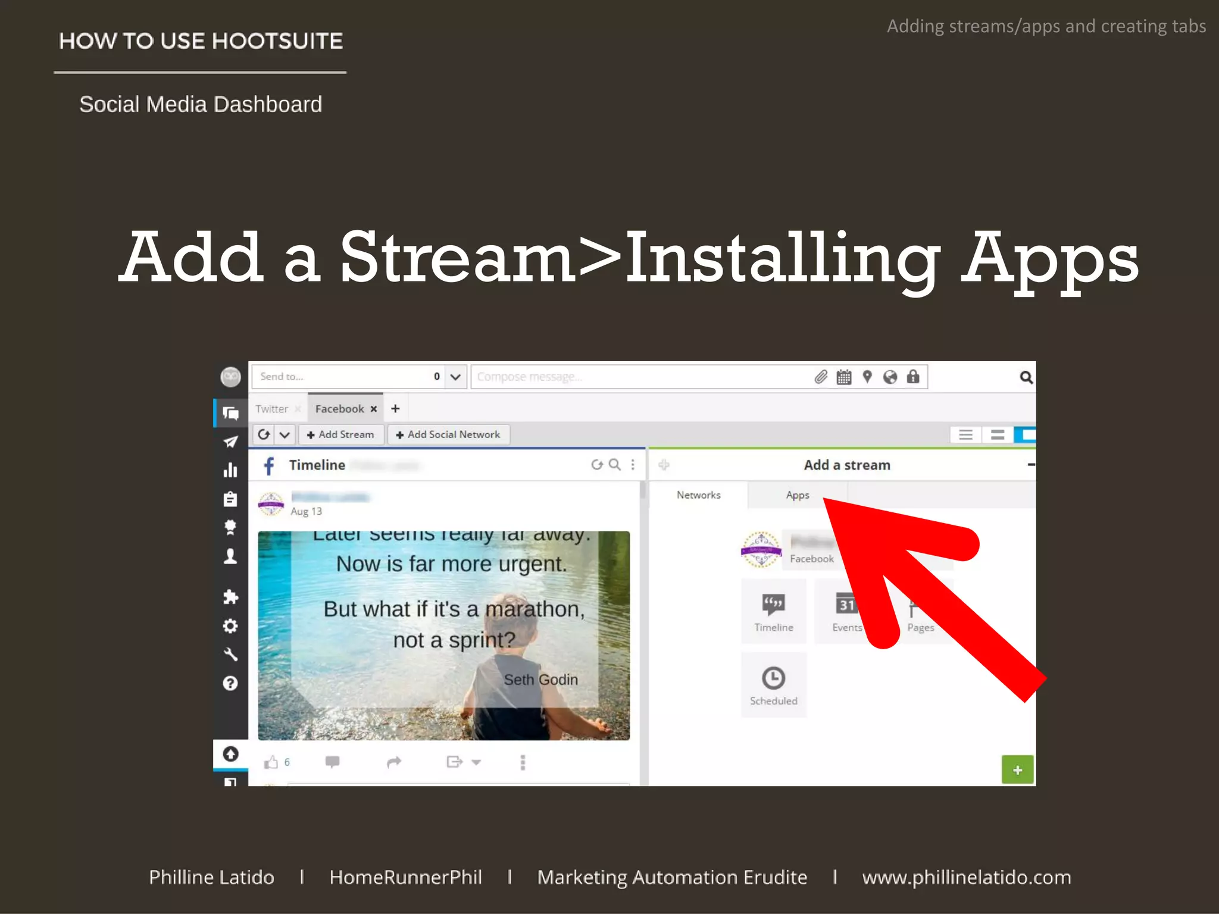Viewport: 1219px width, 914px height.
Task: Refresh the Timeline stream
Action: [x=597, y=465]
